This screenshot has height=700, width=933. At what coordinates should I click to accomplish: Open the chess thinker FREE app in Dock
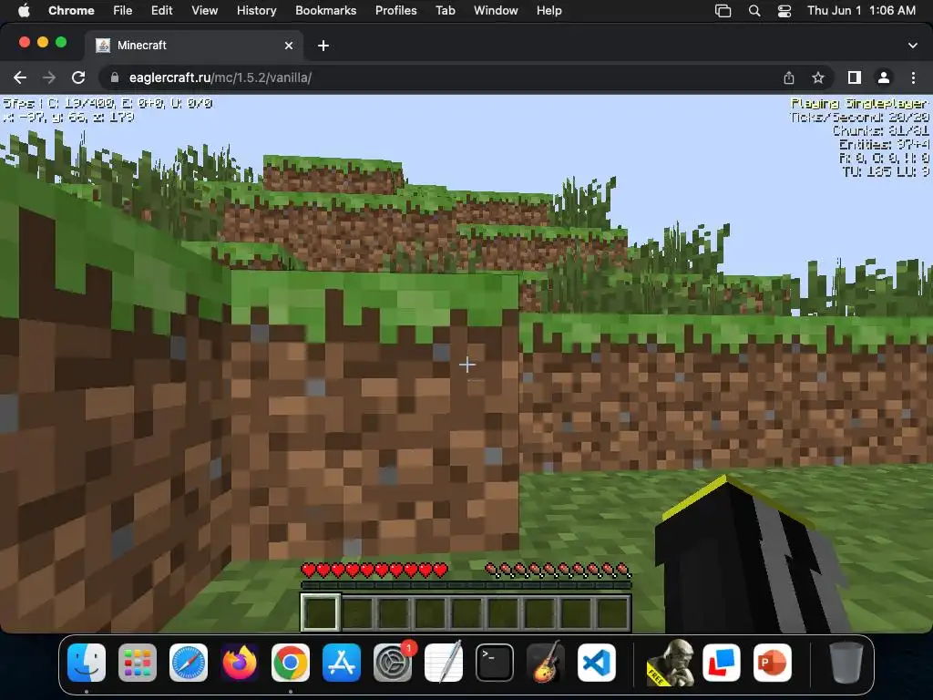point(671,663)
